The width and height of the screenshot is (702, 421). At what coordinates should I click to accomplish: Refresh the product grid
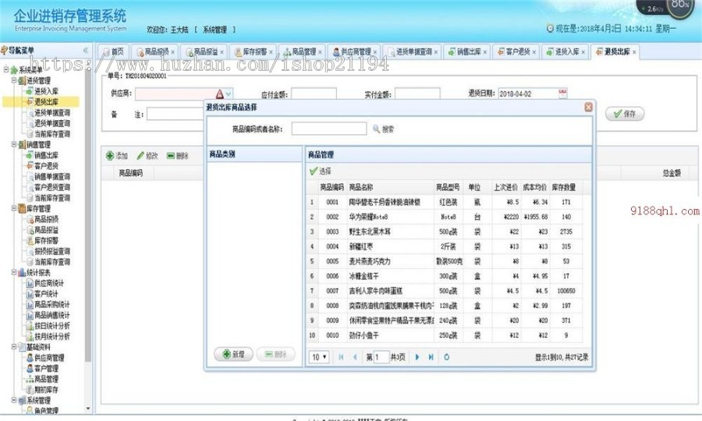coord(446,357)
